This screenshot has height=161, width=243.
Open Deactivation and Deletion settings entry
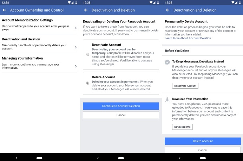pos(39,44)
